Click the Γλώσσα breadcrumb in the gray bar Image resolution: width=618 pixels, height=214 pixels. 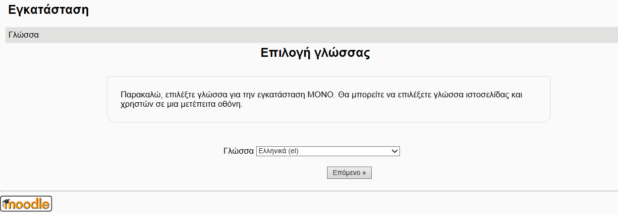pos(24,35)
